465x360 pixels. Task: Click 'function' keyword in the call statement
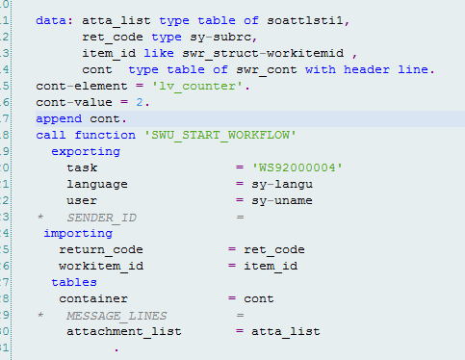105,135
